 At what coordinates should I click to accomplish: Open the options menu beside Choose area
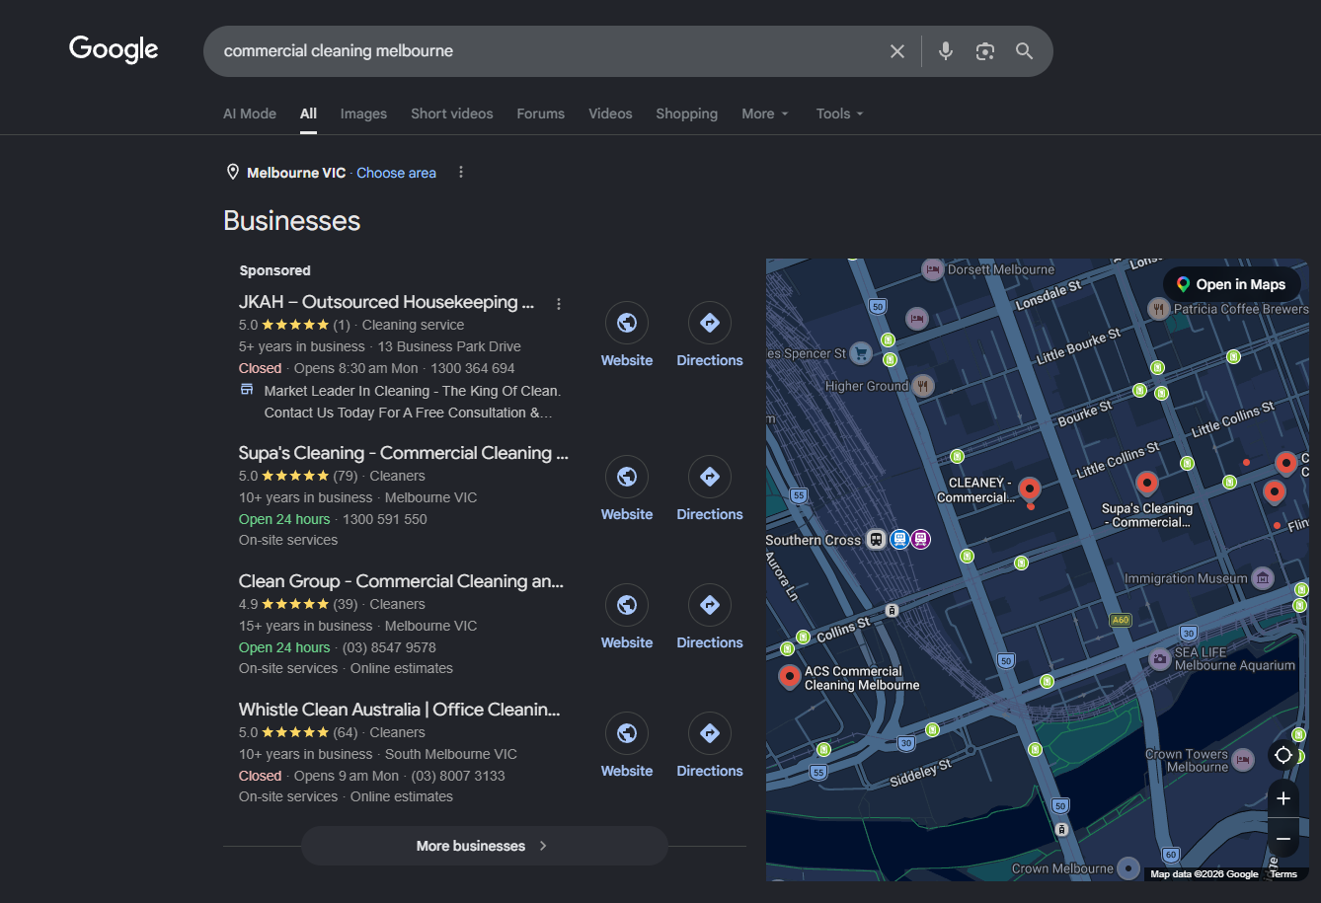pos(460,173)
